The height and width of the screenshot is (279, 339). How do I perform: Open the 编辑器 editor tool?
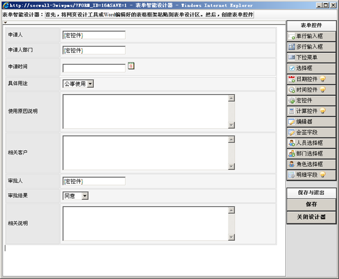pyautogui.click(x=311, y=122)
